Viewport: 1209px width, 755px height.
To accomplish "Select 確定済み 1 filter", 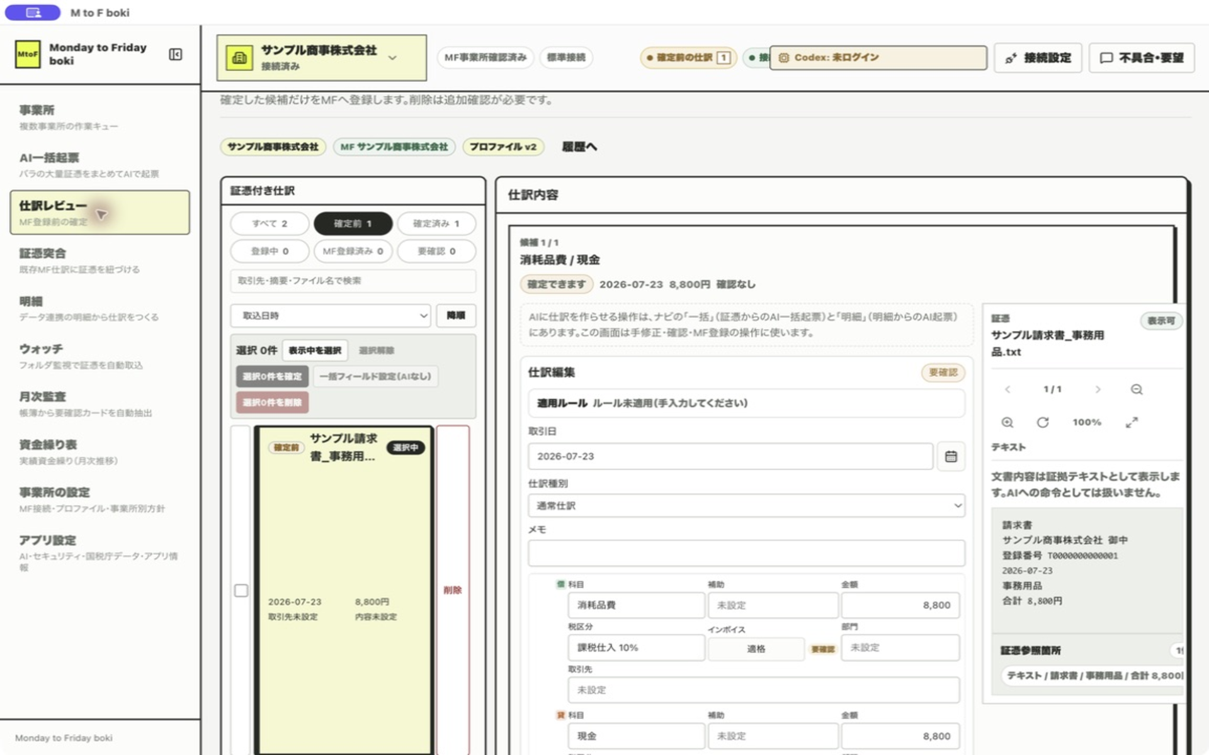I will [436, 223].
